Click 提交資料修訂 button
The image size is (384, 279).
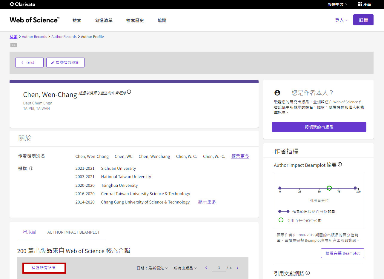click(65, 62)
